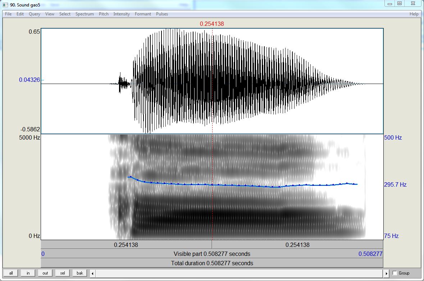This screenshot has height=281, width=424.
Task: Open the Select menu
Action: (x=65, y=14)
